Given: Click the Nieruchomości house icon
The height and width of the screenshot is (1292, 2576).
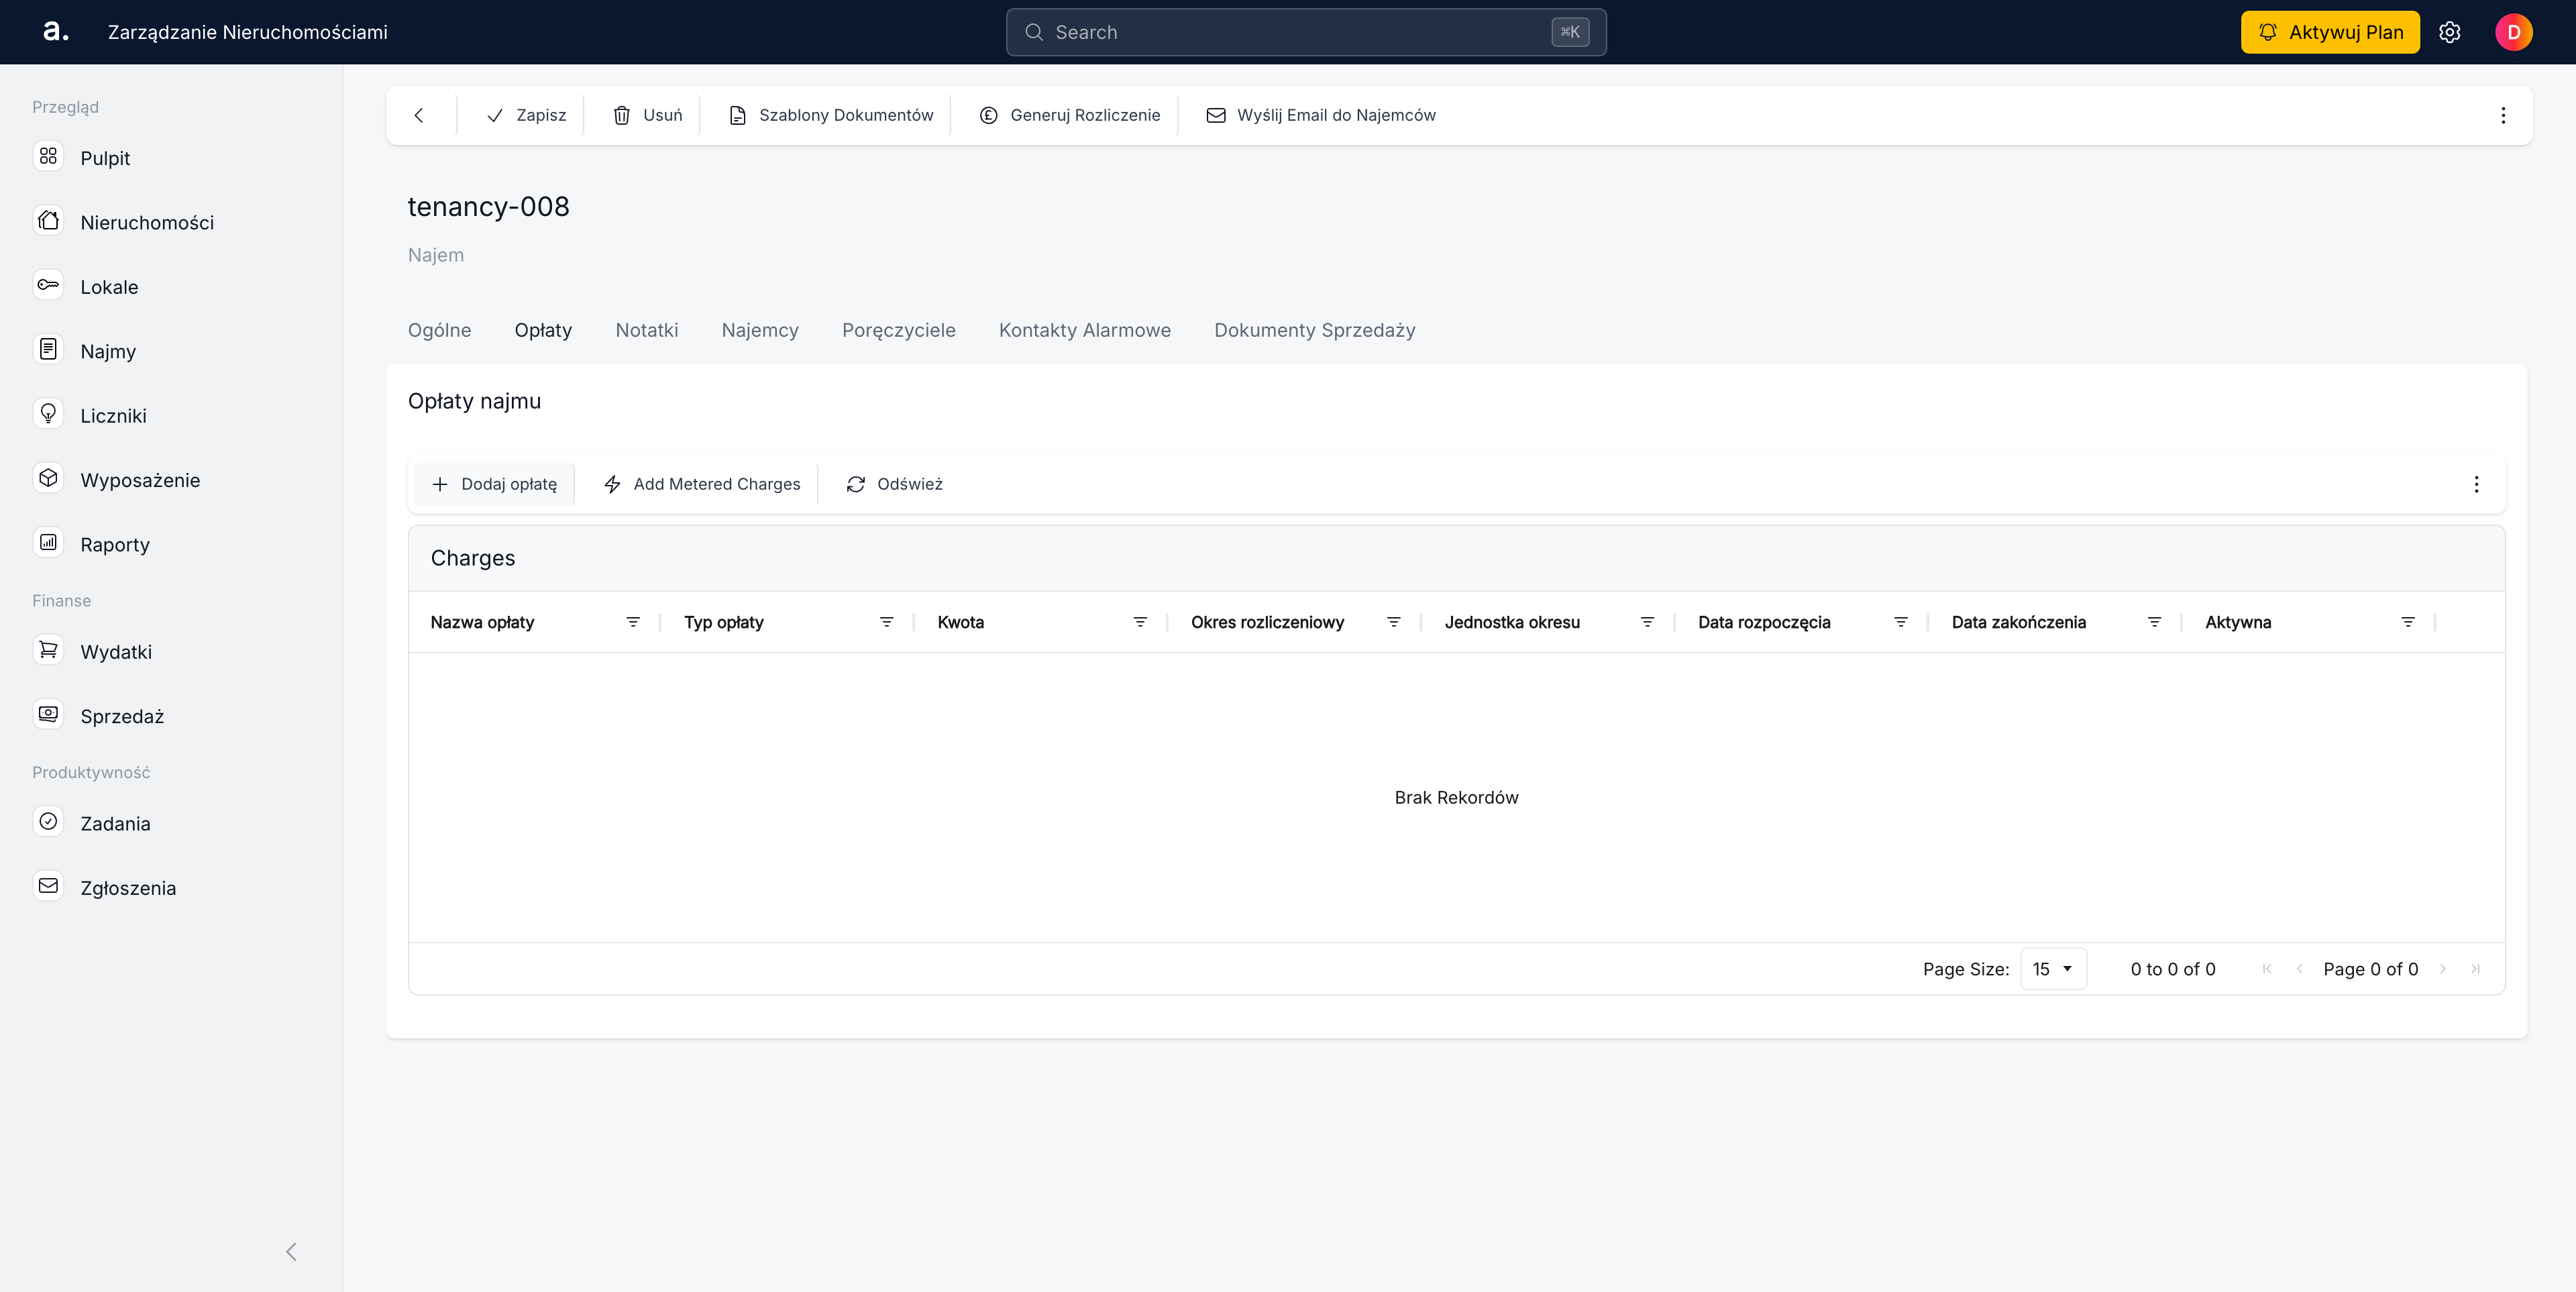Looking at the screenshot, I should coord(48,221).
